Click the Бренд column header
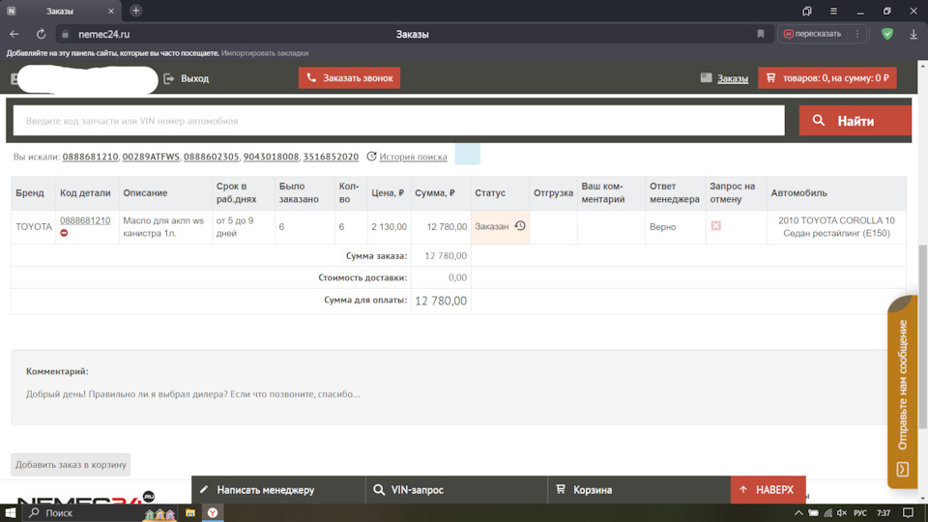Viewport: 928px width, 522px height. point(30,193)
